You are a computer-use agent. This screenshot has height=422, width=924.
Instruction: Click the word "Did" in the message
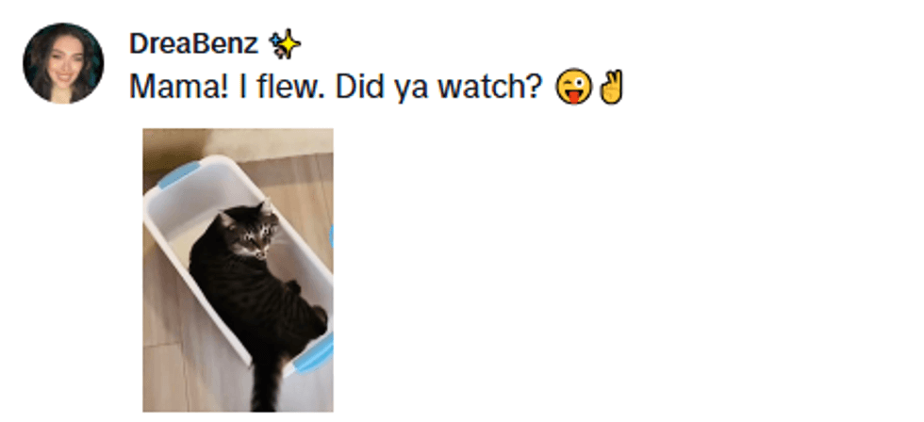click(360, 87)
